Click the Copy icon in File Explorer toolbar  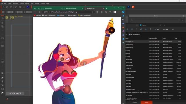click(x=132, y=29)
